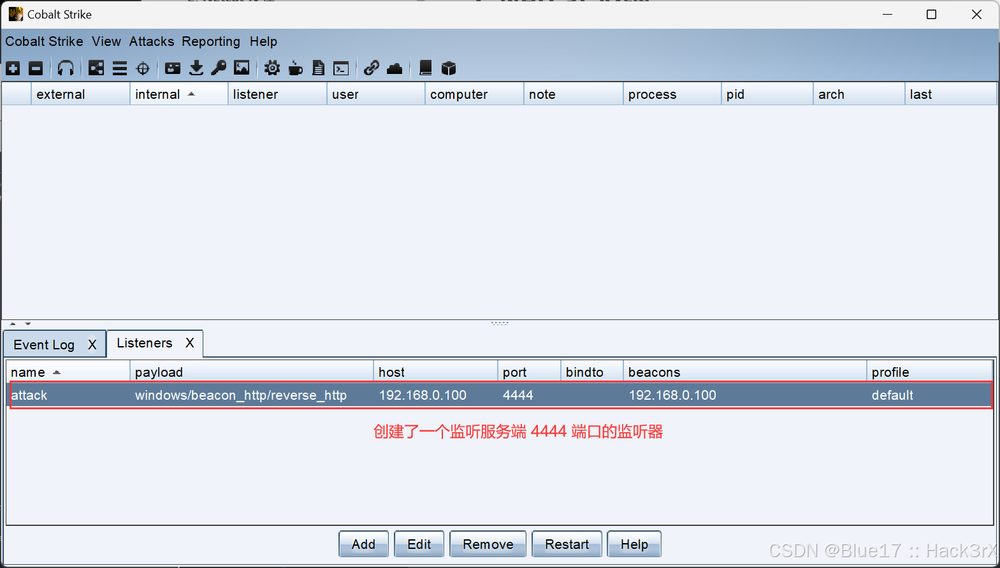Select the Listeners tab
Image resolution: width=1000 pixels, height=568 pixels.
pos(145,343)
